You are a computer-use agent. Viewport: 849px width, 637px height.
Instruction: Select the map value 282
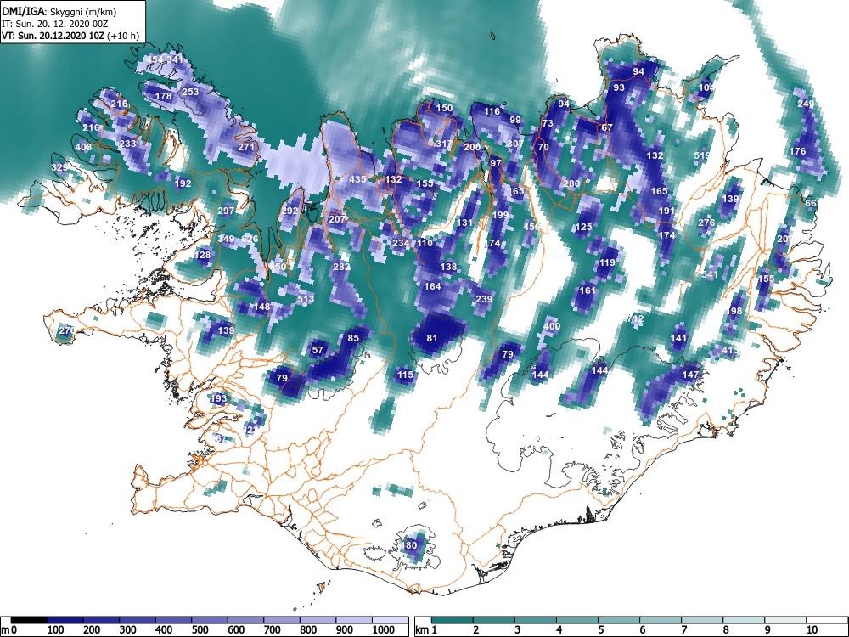pos(341,267)
